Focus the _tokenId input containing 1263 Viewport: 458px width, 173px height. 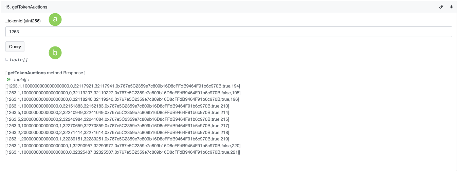pyautogui.click(x=228, y=32)
